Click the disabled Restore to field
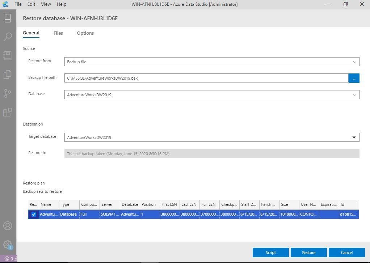Screen dimensions: 370x263 pos(212,153)
